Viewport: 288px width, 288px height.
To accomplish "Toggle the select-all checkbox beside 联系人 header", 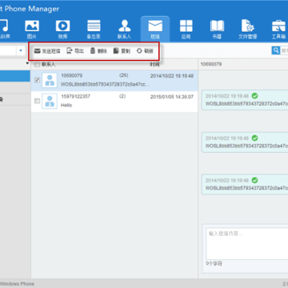I will tap(38, 64).
